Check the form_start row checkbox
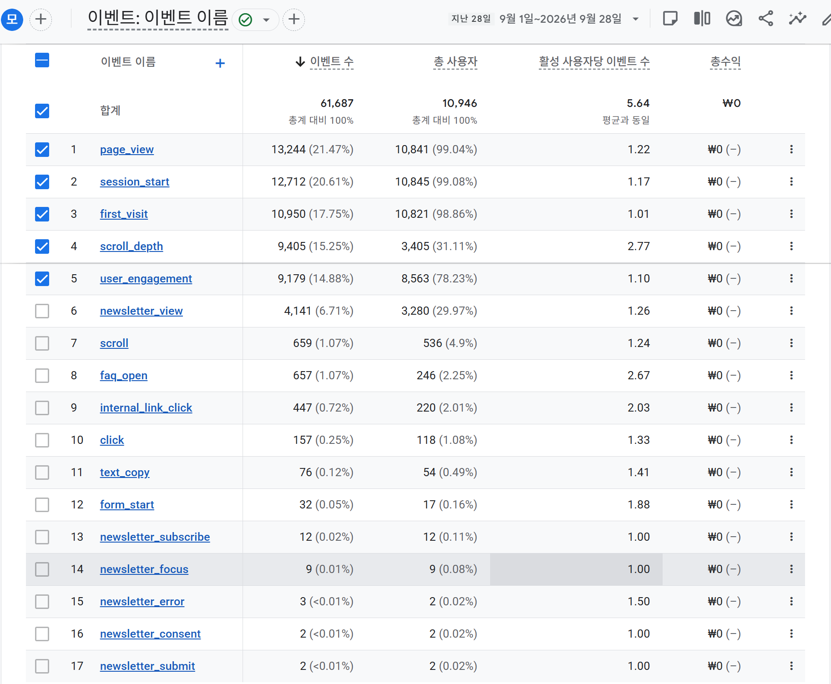Image resolution: width=831 pixels, height=684 pixels. (42, 504)
